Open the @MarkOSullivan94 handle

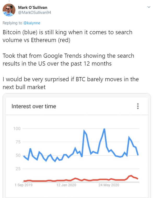tap(34, 13)
